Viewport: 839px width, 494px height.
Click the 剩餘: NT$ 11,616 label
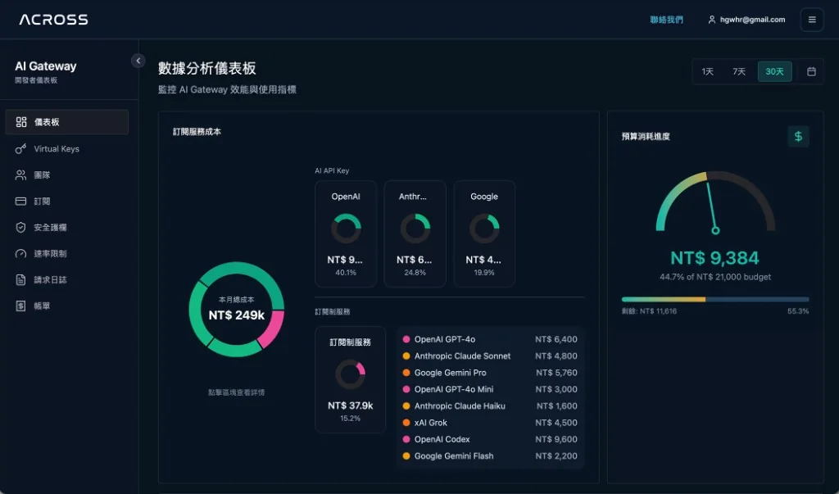pyautogui.click(x=649, y=311)
